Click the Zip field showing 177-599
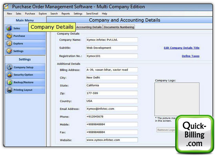 click(x=112, y=93)
